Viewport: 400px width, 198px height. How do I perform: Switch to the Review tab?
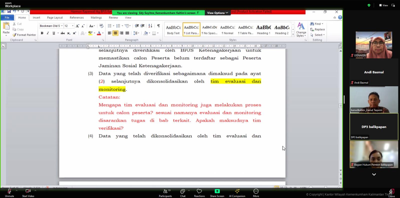click(x=113, y=18)
